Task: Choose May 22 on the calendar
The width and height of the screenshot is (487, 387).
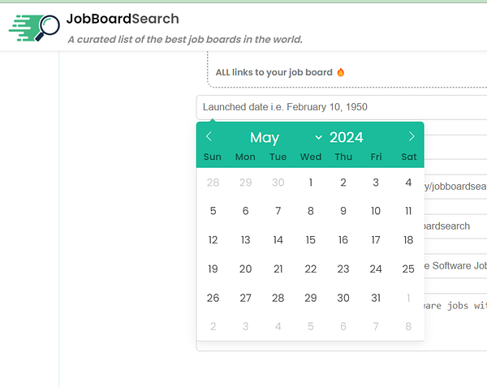Action: [311, 269]
